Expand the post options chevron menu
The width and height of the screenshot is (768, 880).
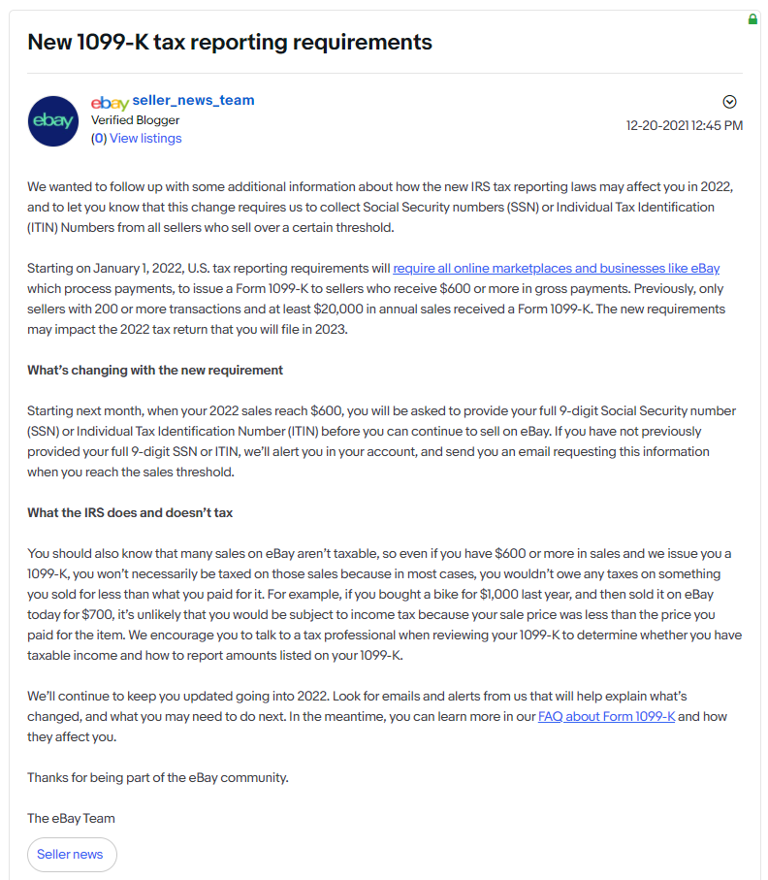click(730, 102)
